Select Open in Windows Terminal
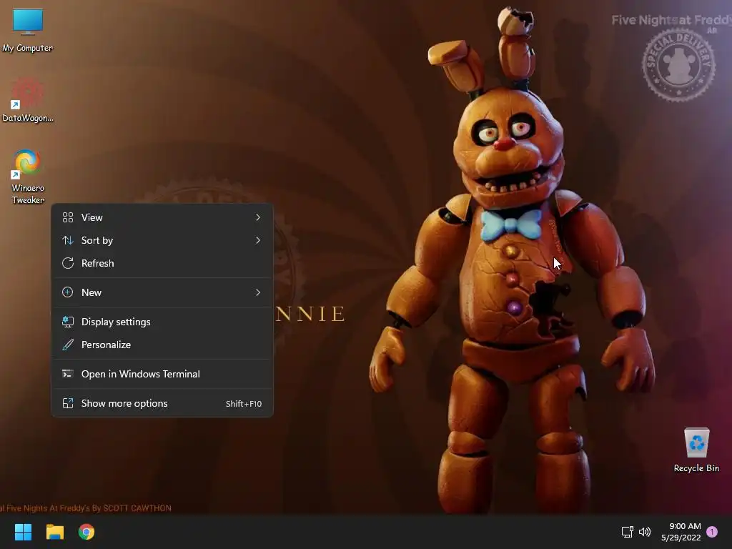The image size is (732, 549). tap(162, 375)
